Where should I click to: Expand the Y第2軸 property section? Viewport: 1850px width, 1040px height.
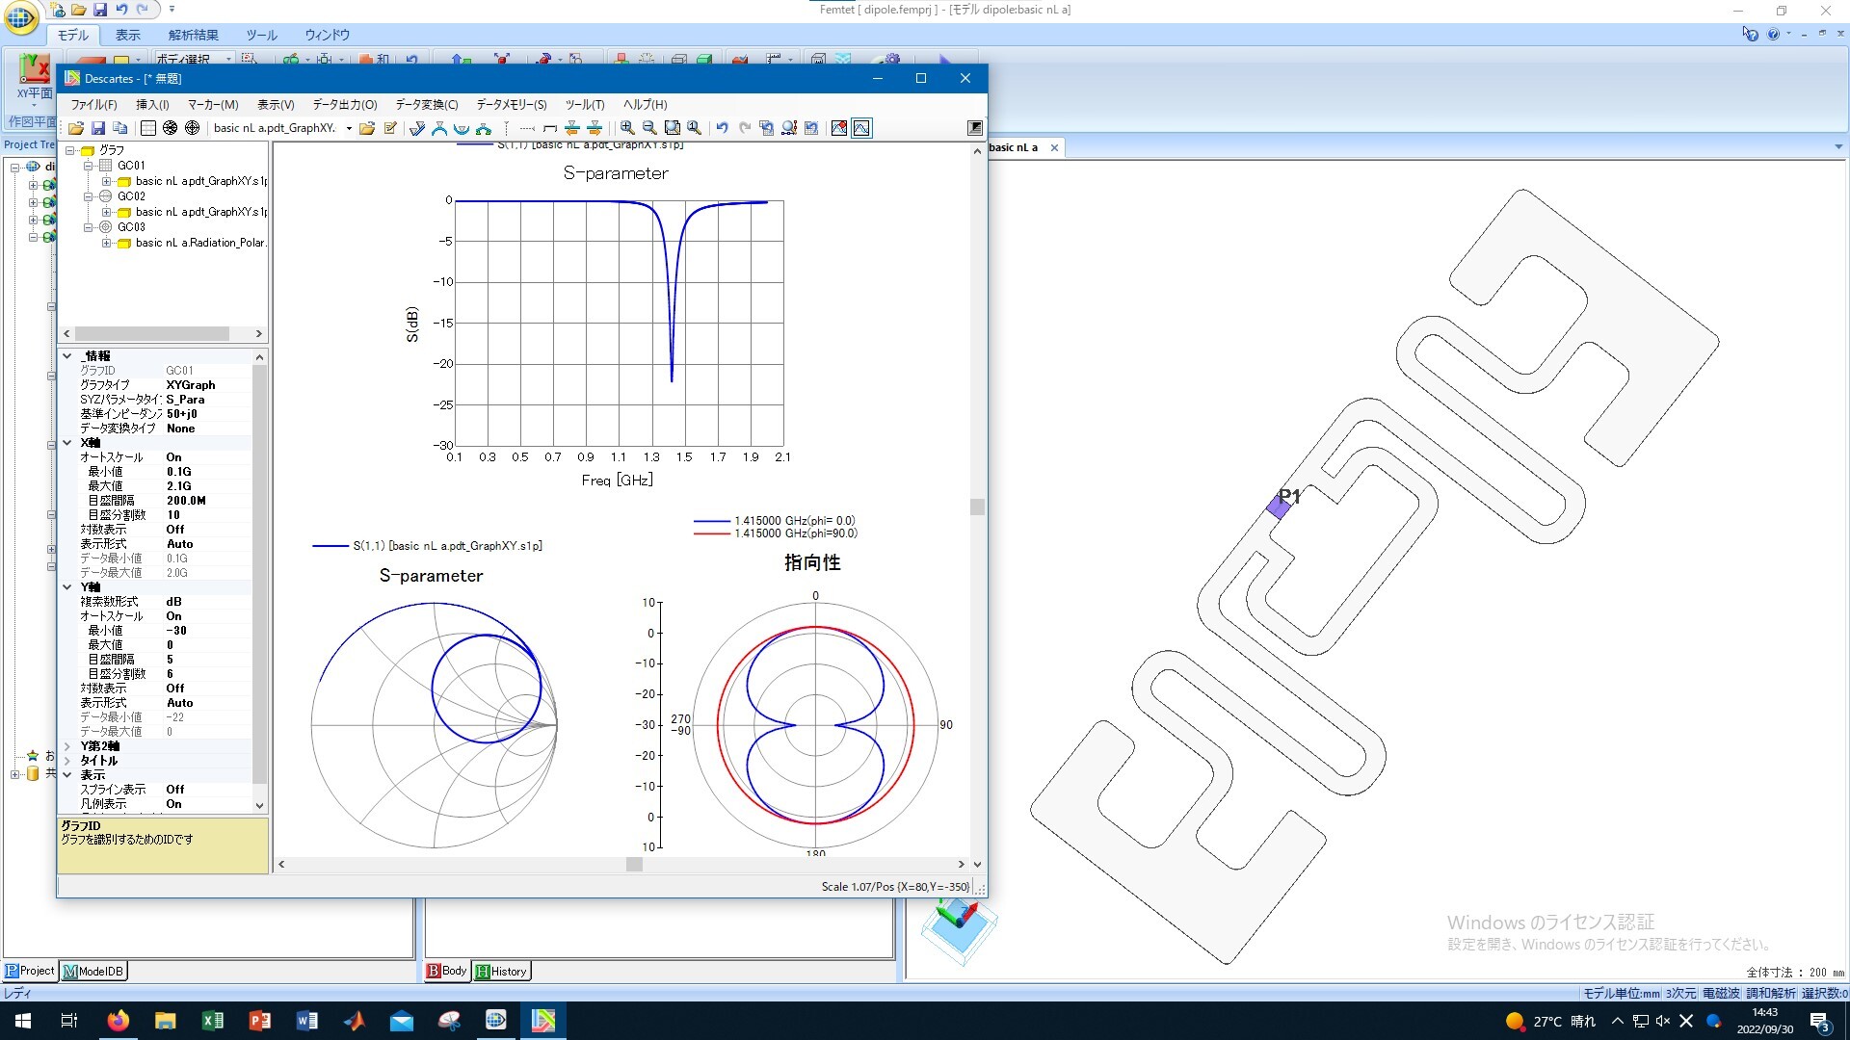click(67, 746)
